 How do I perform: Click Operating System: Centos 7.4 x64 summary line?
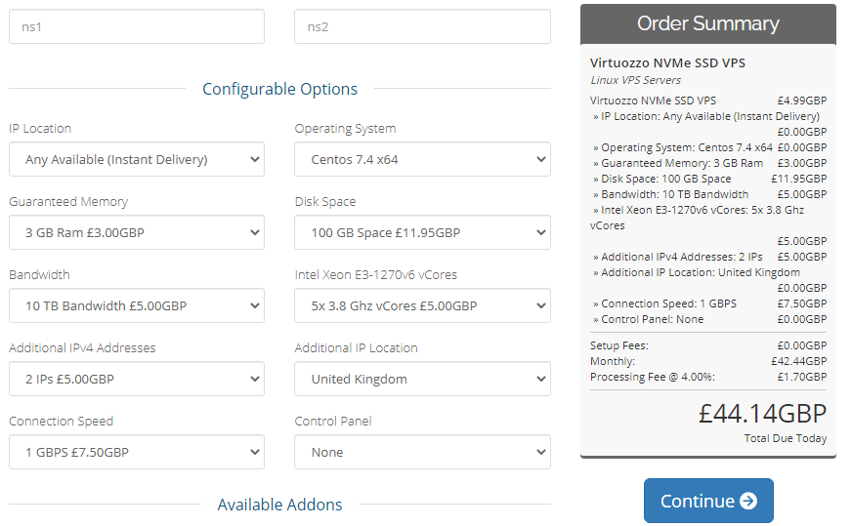(x=708, y=147)
